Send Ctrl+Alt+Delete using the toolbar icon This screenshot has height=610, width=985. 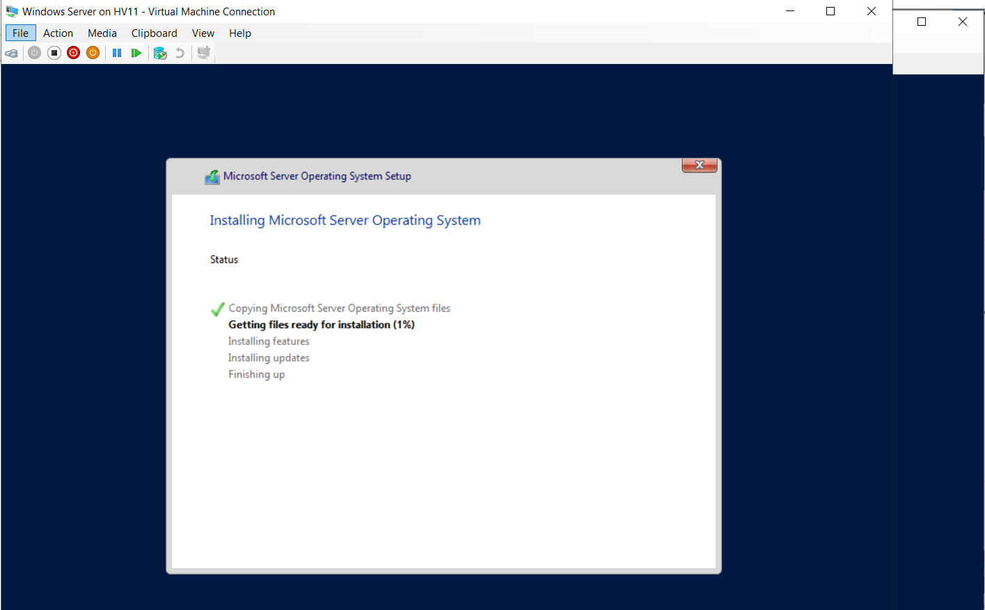point(12,53)
